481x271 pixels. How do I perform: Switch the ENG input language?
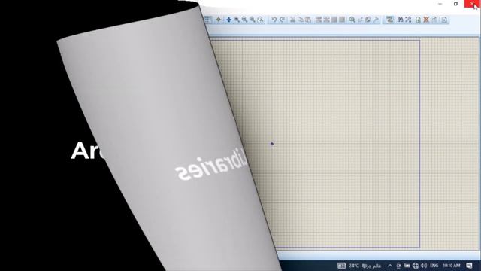click(x=434, y=266)
